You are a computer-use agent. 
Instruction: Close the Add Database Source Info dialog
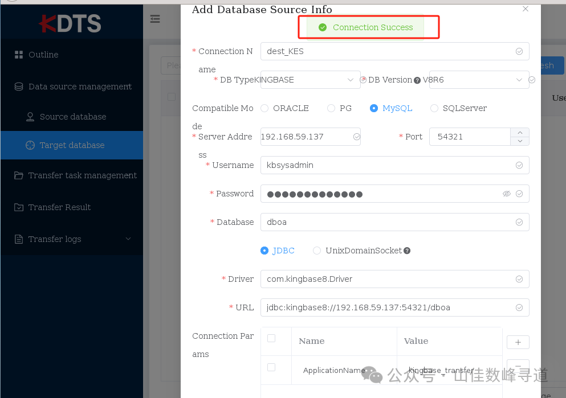526,9
